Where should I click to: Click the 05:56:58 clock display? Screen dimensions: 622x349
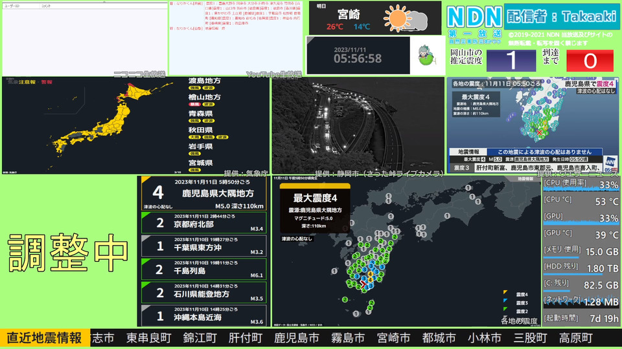(358, 59)
